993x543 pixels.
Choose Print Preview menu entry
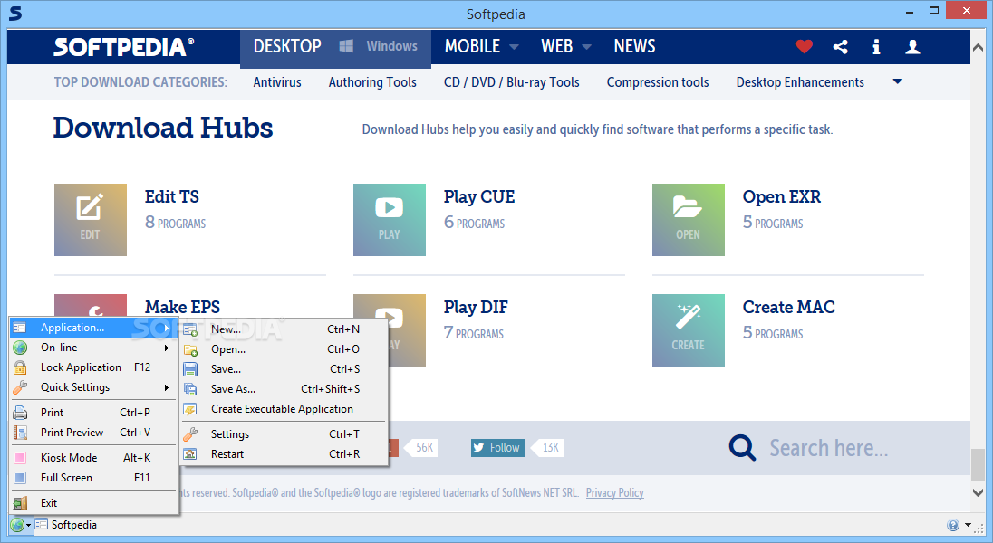tap(93, 433)
